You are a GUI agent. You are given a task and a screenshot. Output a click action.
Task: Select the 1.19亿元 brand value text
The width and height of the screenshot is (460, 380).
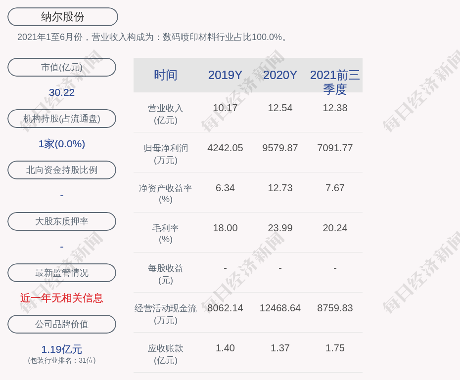(x=62, y=349)
